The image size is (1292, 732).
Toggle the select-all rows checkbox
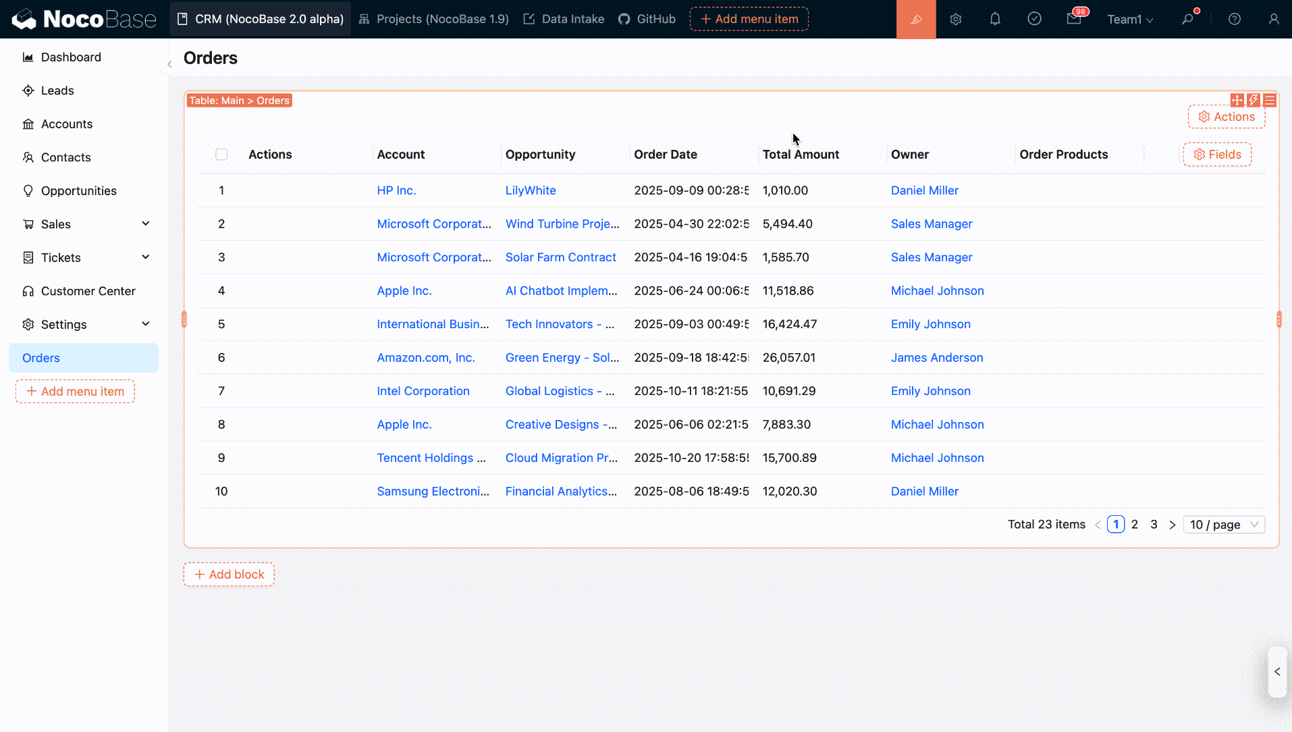(x=221, y=155)
